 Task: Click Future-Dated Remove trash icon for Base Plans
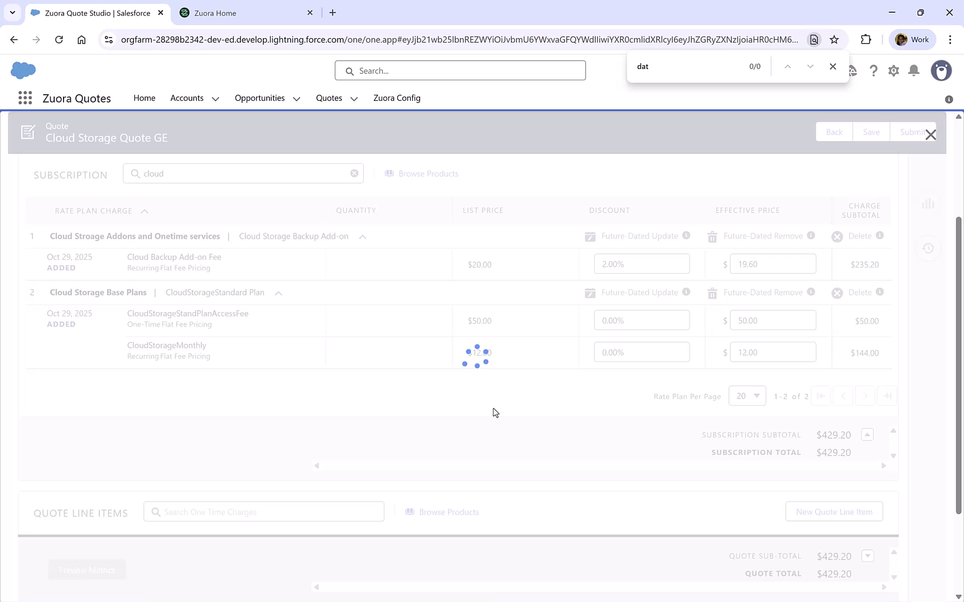pos(712,292)
